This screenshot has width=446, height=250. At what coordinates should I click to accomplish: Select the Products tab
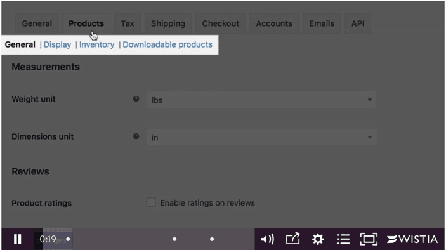[86, 23]
